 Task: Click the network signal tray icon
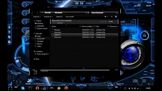(x=138, y=88)
